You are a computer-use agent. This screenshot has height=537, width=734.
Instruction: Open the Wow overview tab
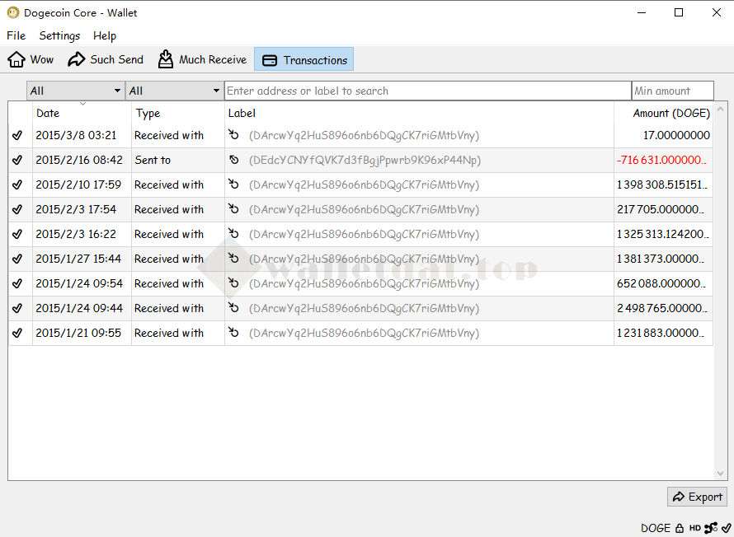pyautogui.click(x=31, y=59)
